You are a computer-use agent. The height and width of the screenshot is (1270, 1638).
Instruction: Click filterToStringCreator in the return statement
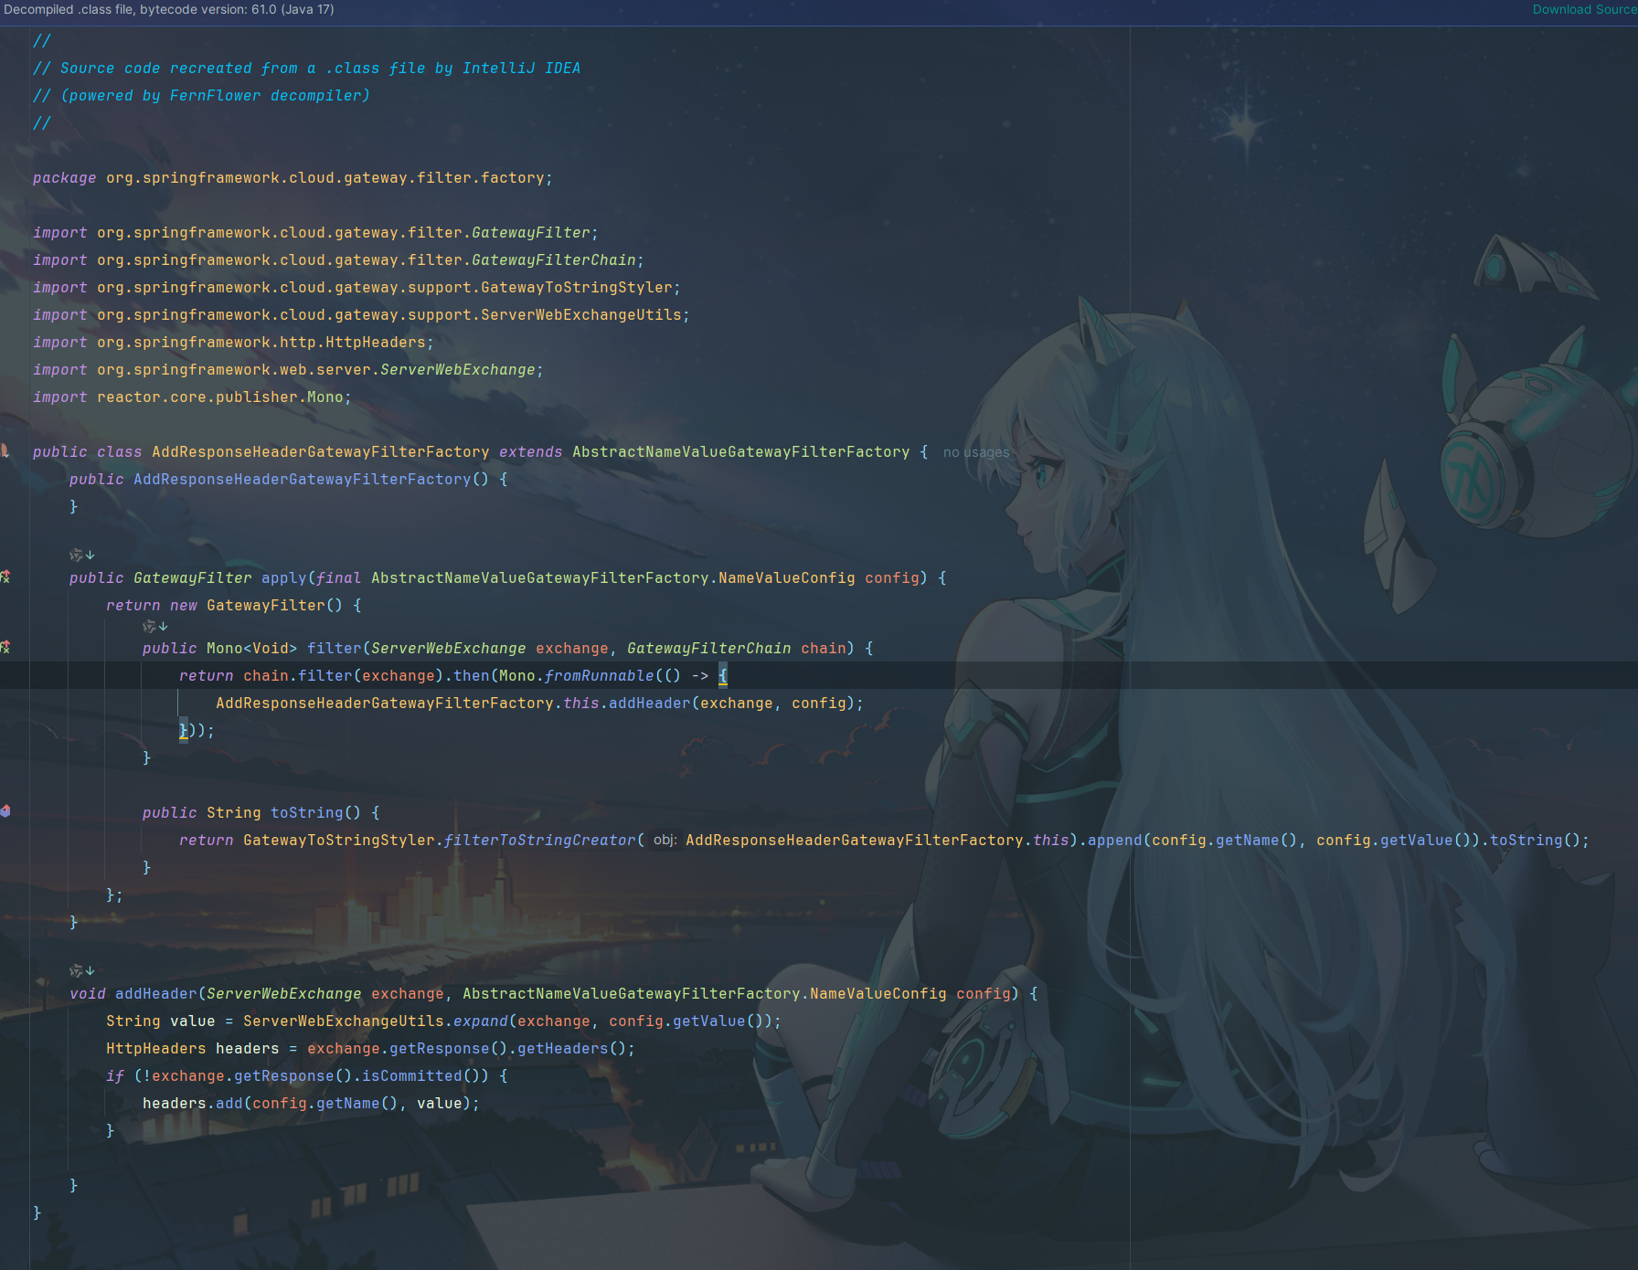click(x=540, y=841)
